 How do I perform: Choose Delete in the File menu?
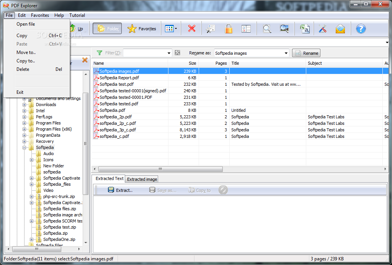(36, 69)
